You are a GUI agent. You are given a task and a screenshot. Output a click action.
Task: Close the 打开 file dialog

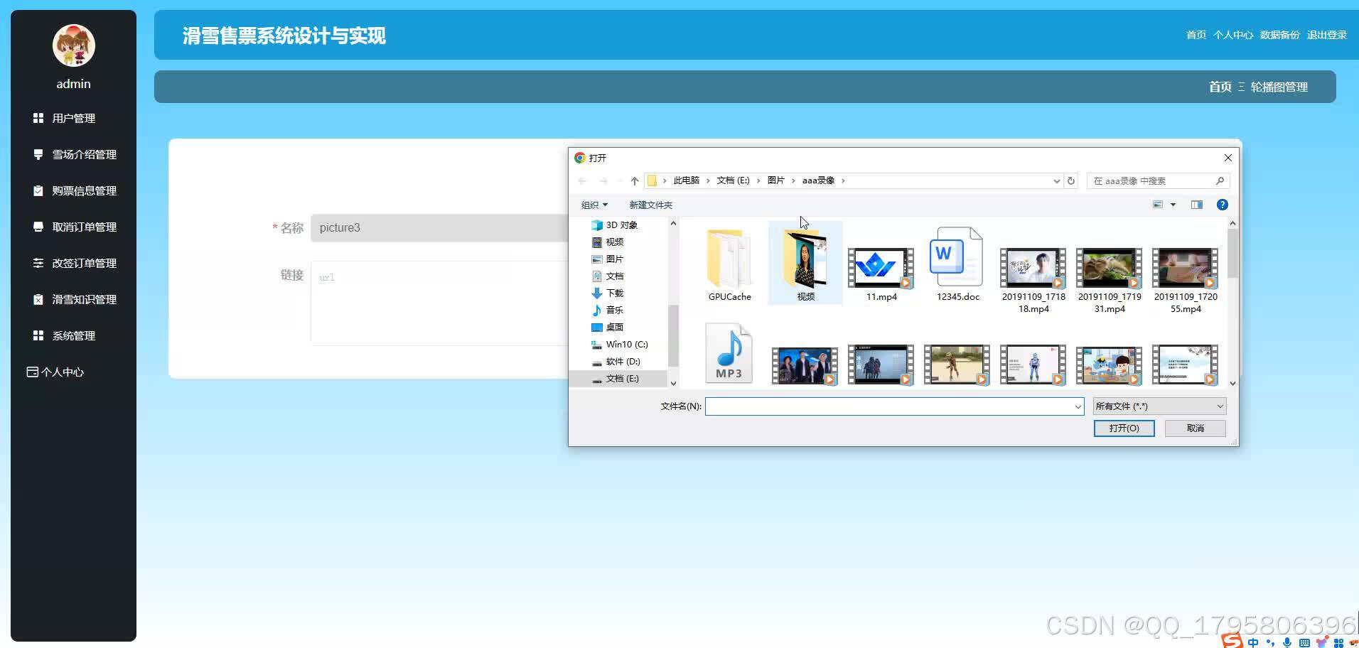[x=1228, y=158]
